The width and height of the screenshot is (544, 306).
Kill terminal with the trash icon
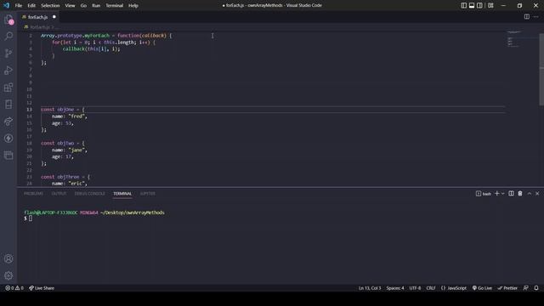pyautogui.click(x=520, y=194)
